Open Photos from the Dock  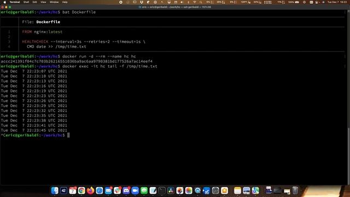coord(189,190)
